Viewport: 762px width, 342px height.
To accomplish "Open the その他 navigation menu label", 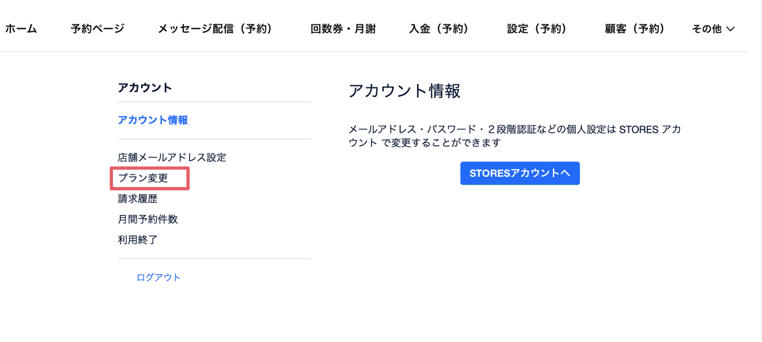I will [x=706, y=29].
